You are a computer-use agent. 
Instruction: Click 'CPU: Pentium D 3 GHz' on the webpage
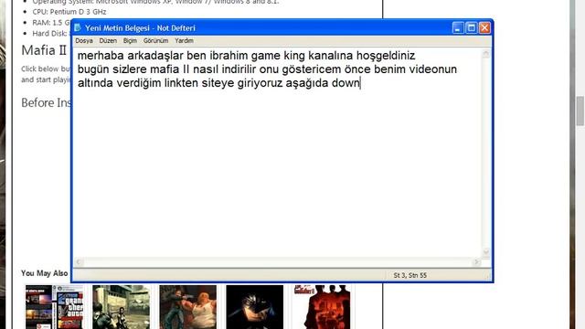pos(69,12)
